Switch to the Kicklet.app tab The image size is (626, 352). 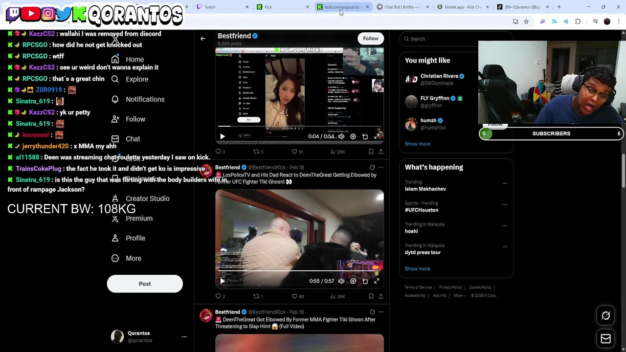pyautogui.click(x=463, y=7)
